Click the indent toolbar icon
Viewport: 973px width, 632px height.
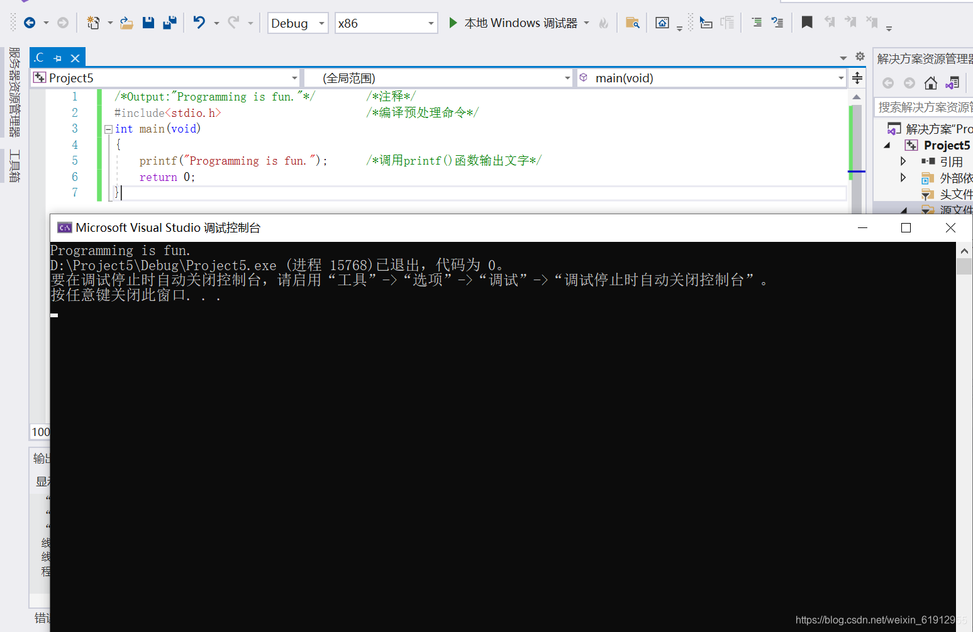point(757,23)
